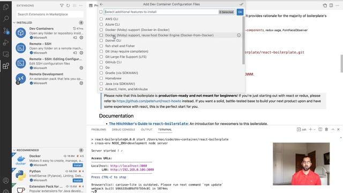Select the Gradle (via SDKMAN!) feature row

[171, 73]
